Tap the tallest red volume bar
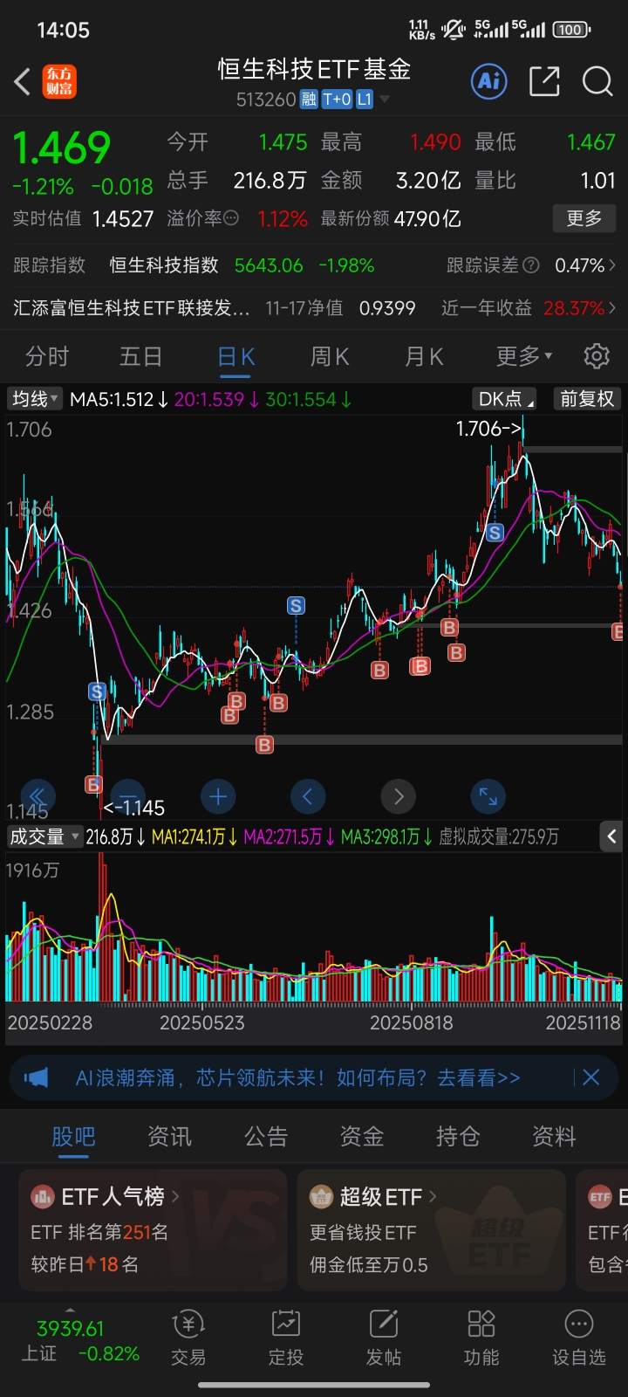 click(x=101, y=926)
